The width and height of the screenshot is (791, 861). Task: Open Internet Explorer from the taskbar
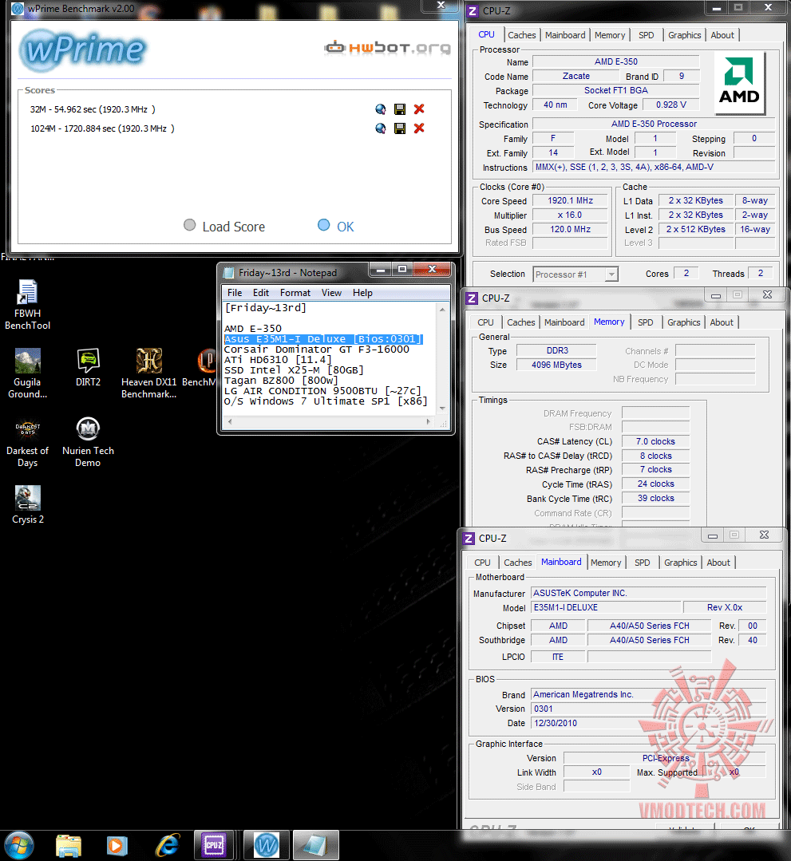(x=168, y=846)
